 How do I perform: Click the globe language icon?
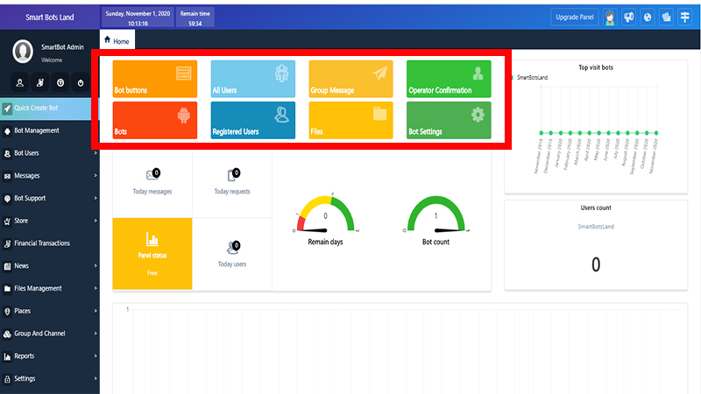click(x=648, y=17)
